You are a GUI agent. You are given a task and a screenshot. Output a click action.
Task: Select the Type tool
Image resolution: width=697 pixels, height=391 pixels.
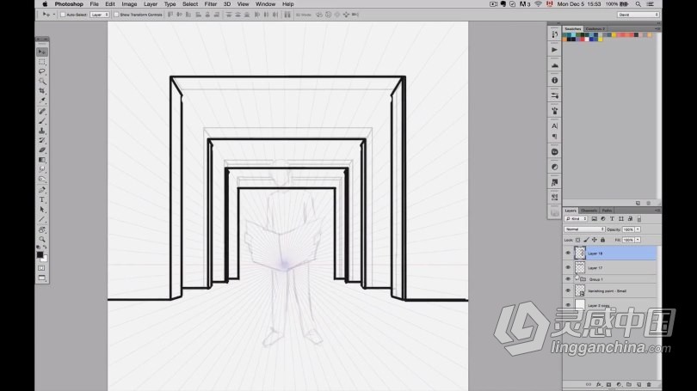pyautogui.click(x=41, y=199)
